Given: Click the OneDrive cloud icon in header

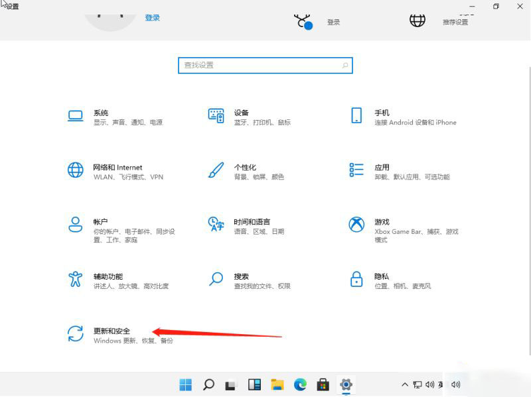Looking at the screenshot, I should [x=303, y=22].
